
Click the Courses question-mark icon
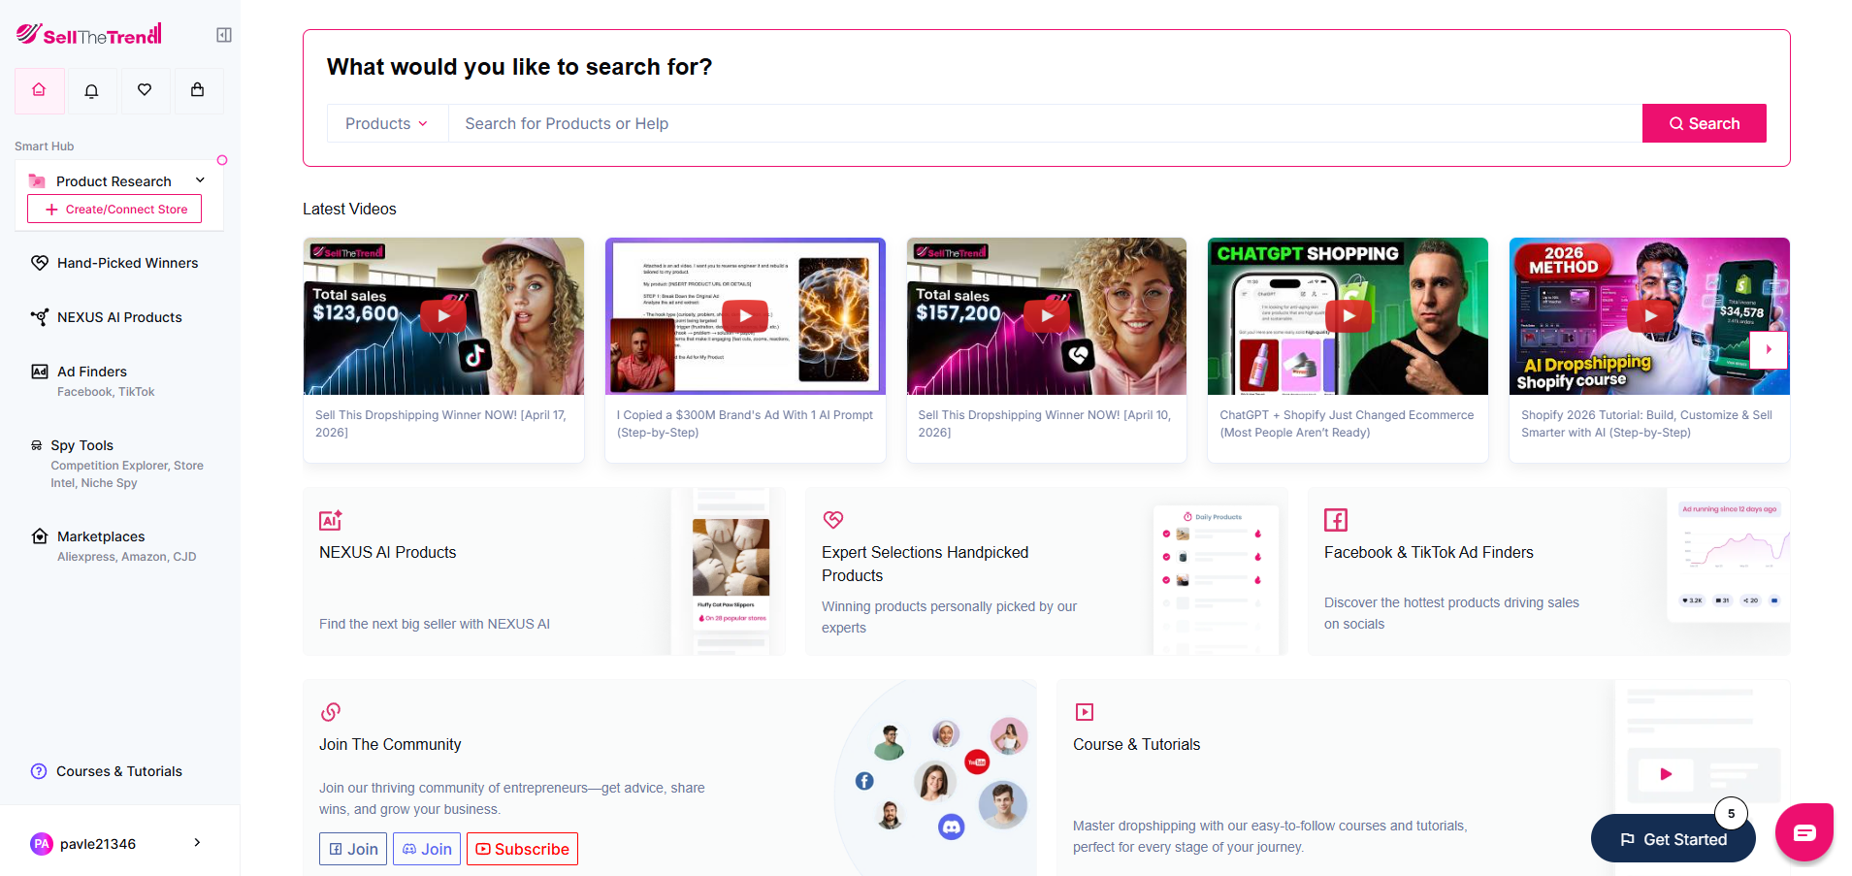tap(39, 771)
